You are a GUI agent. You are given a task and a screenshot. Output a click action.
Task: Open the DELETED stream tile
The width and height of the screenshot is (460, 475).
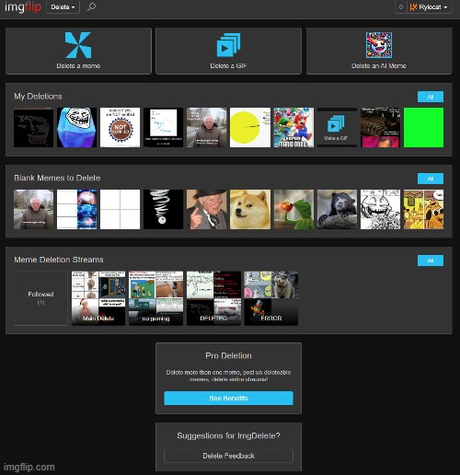[213, 298]
